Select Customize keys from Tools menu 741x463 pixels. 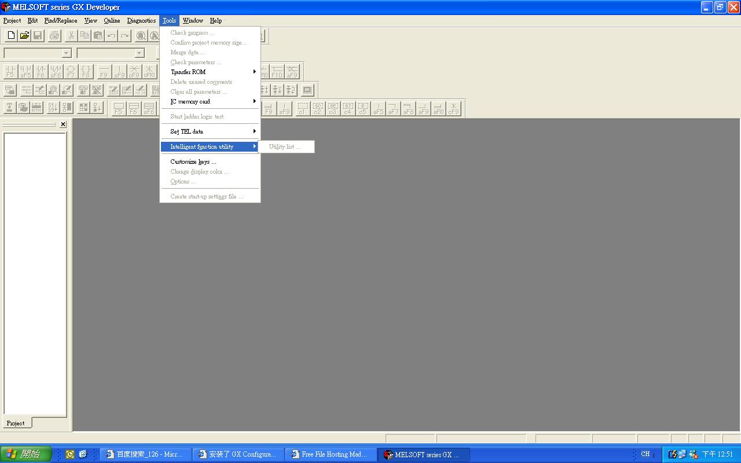tap(193, 161)
